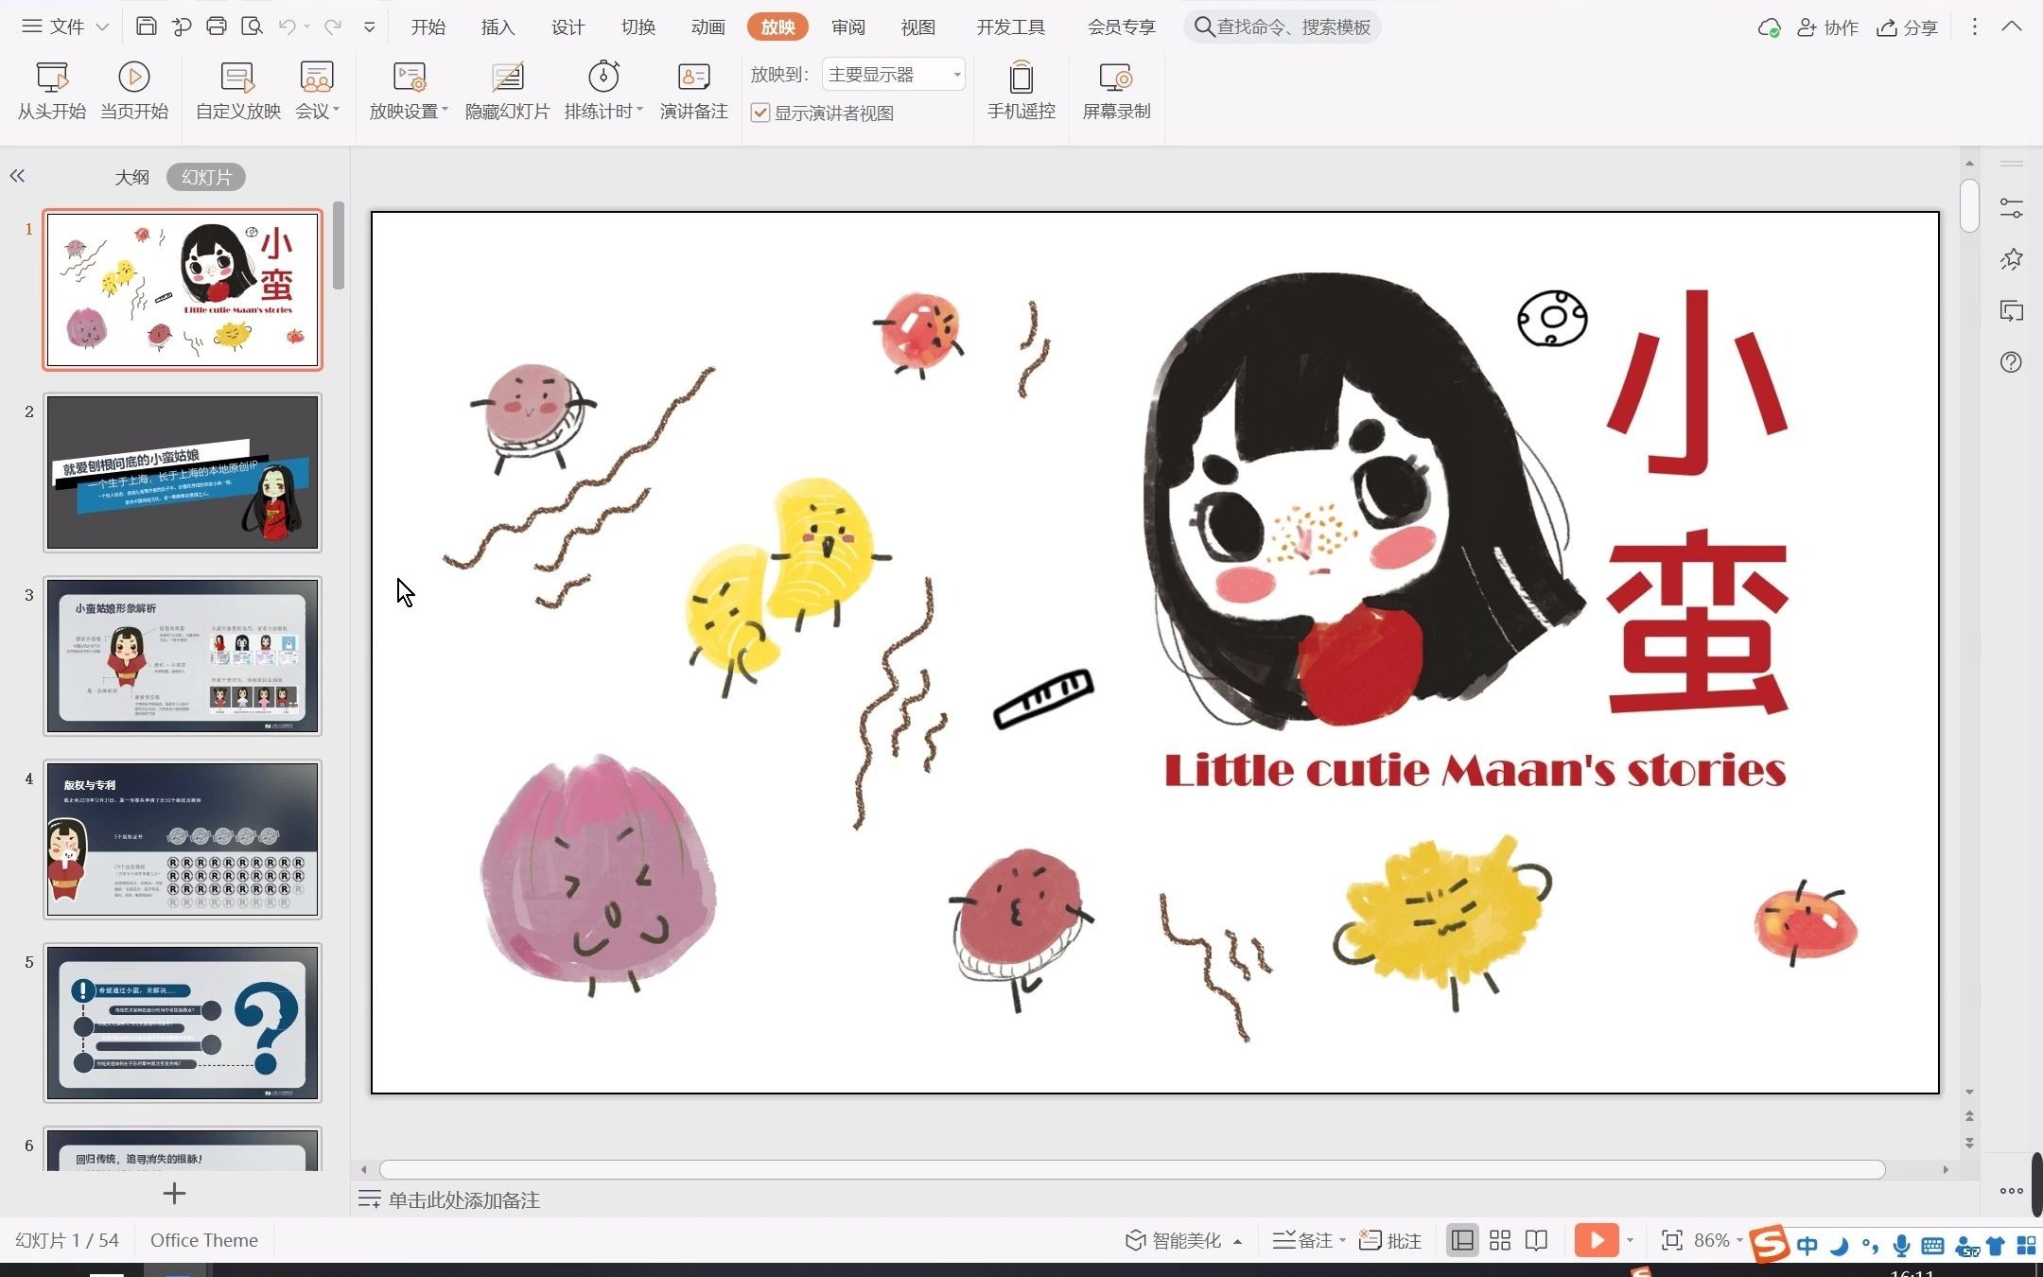2043x1277 pixels.
Task: Open 备注 dropdown in status bar
Action: tap(1309, 1240)
